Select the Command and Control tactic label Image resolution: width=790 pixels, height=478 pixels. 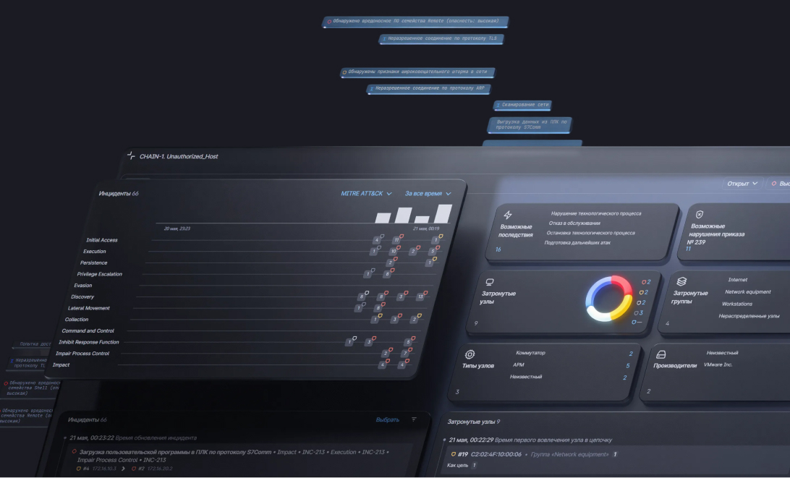tap(88, 331)
